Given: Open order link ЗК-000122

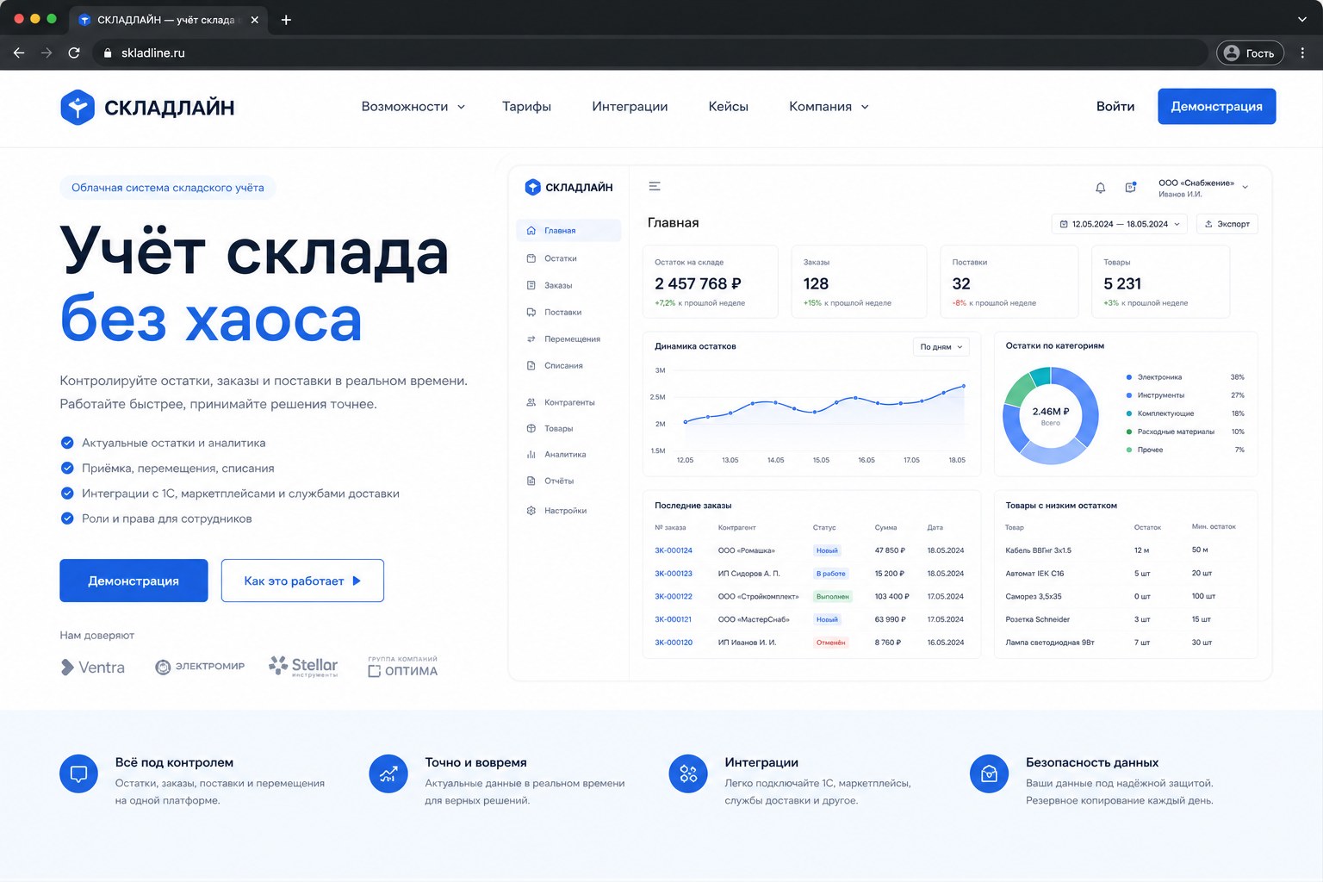Looking at the screenshot, I should [x=674, y=596].
